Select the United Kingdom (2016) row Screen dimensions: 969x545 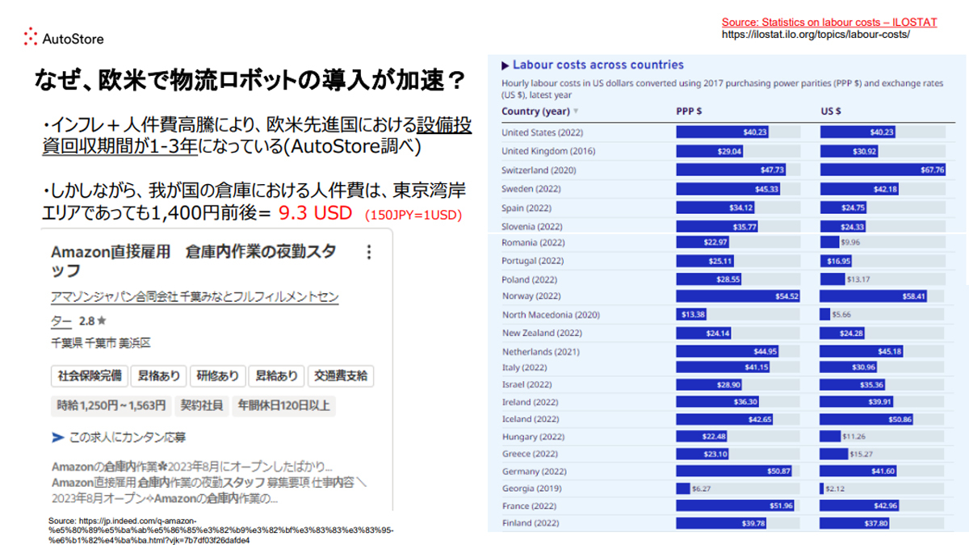coord(728,151)
